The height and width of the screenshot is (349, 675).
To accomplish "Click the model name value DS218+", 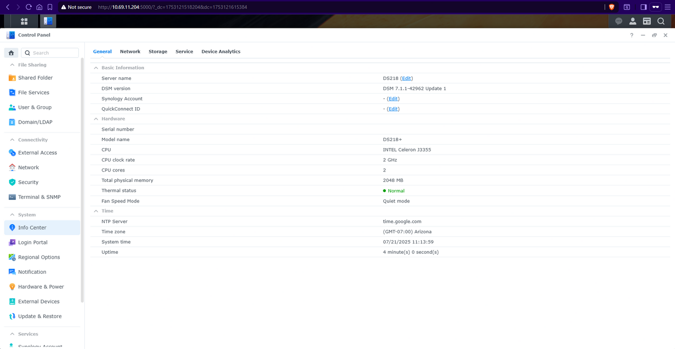I will 392,140.
